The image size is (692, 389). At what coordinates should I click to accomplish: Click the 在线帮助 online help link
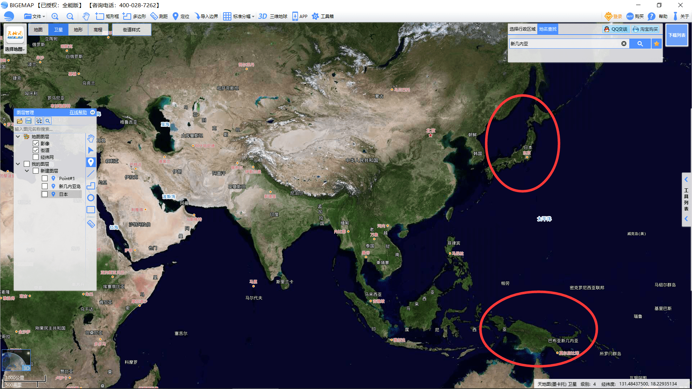(x=78, y=112)
